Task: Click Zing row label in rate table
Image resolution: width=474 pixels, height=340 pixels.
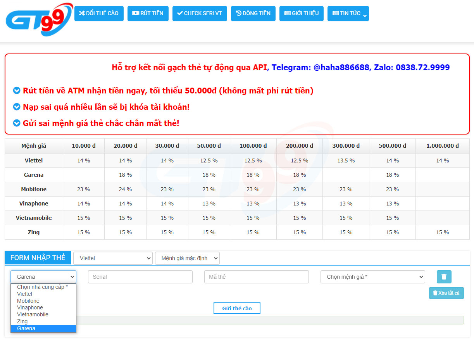Action: coord(34,232)
